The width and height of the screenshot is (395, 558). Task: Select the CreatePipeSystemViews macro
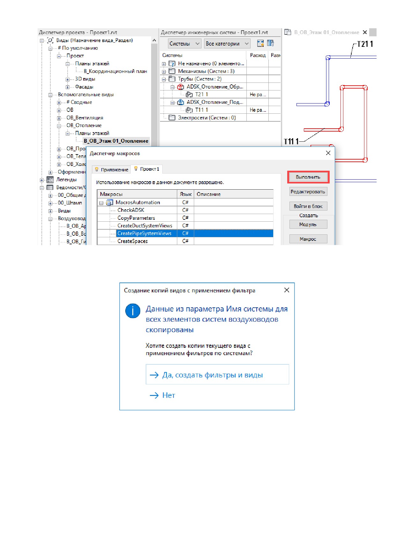(x=144, y=233)
